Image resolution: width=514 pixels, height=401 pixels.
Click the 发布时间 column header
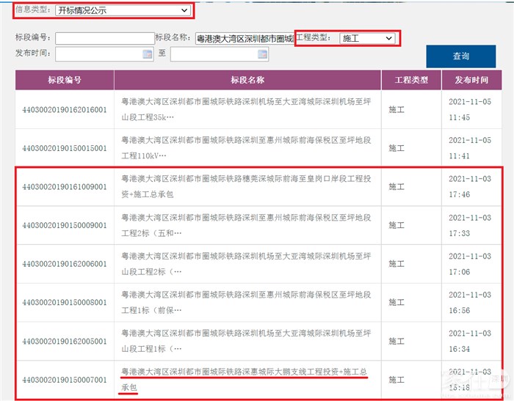(473, 80)
